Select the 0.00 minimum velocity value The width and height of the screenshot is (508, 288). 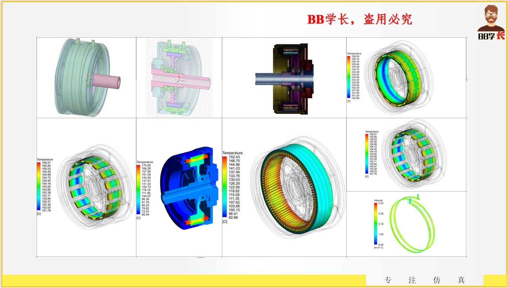381,245
